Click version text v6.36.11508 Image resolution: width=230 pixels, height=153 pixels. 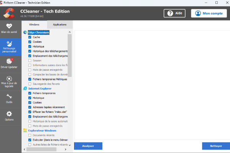pos(32,16)
